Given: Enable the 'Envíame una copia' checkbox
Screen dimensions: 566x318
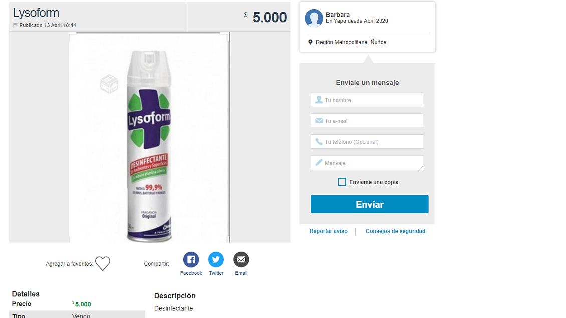Looking at the screenshot, I should click(x=342, y=182).
